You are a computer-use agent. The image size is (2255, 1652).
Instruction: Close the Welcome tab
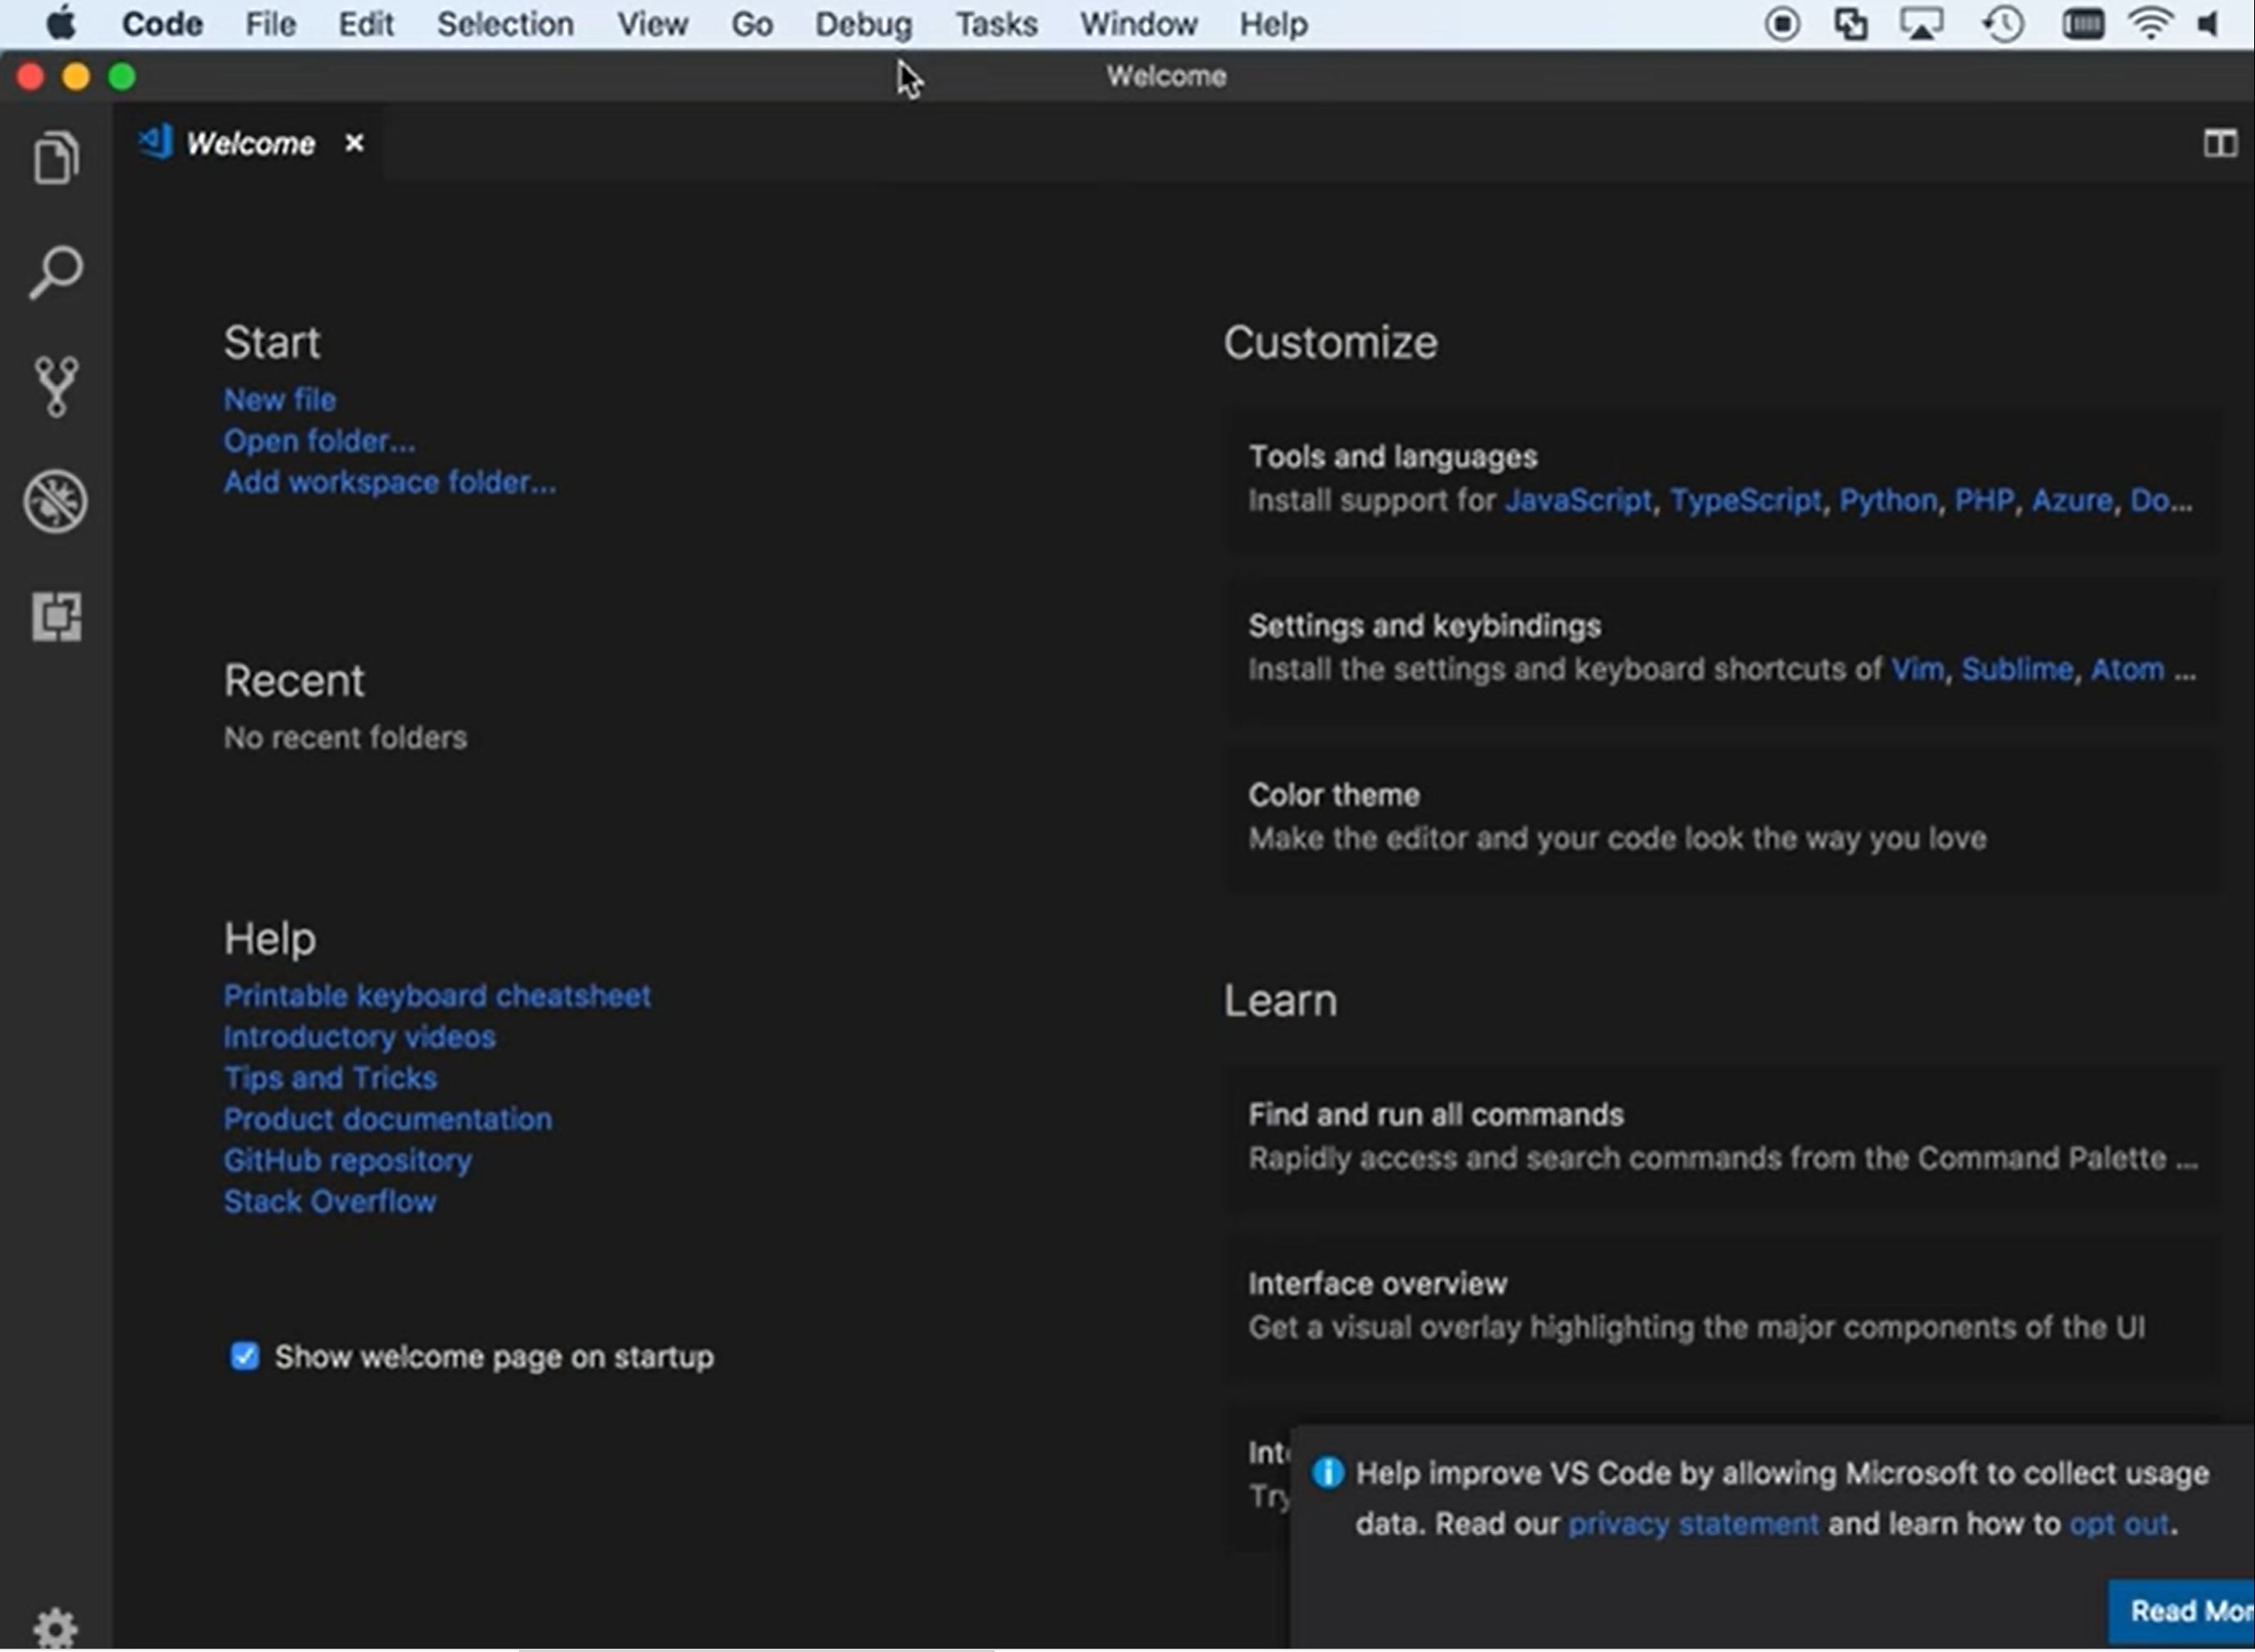(354, 143)
